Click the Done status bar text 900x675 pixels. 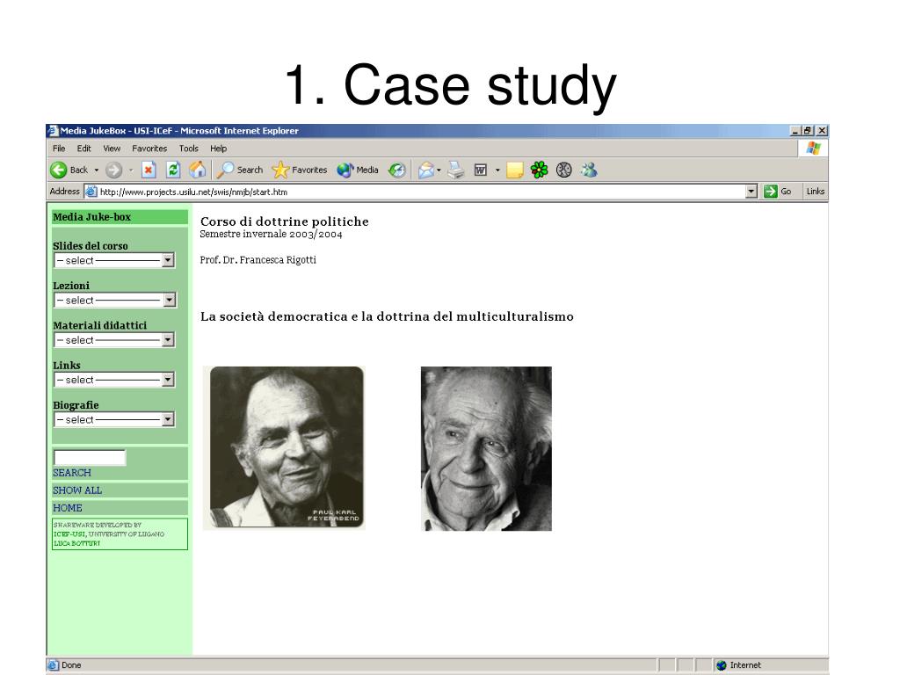coord(71,665)
